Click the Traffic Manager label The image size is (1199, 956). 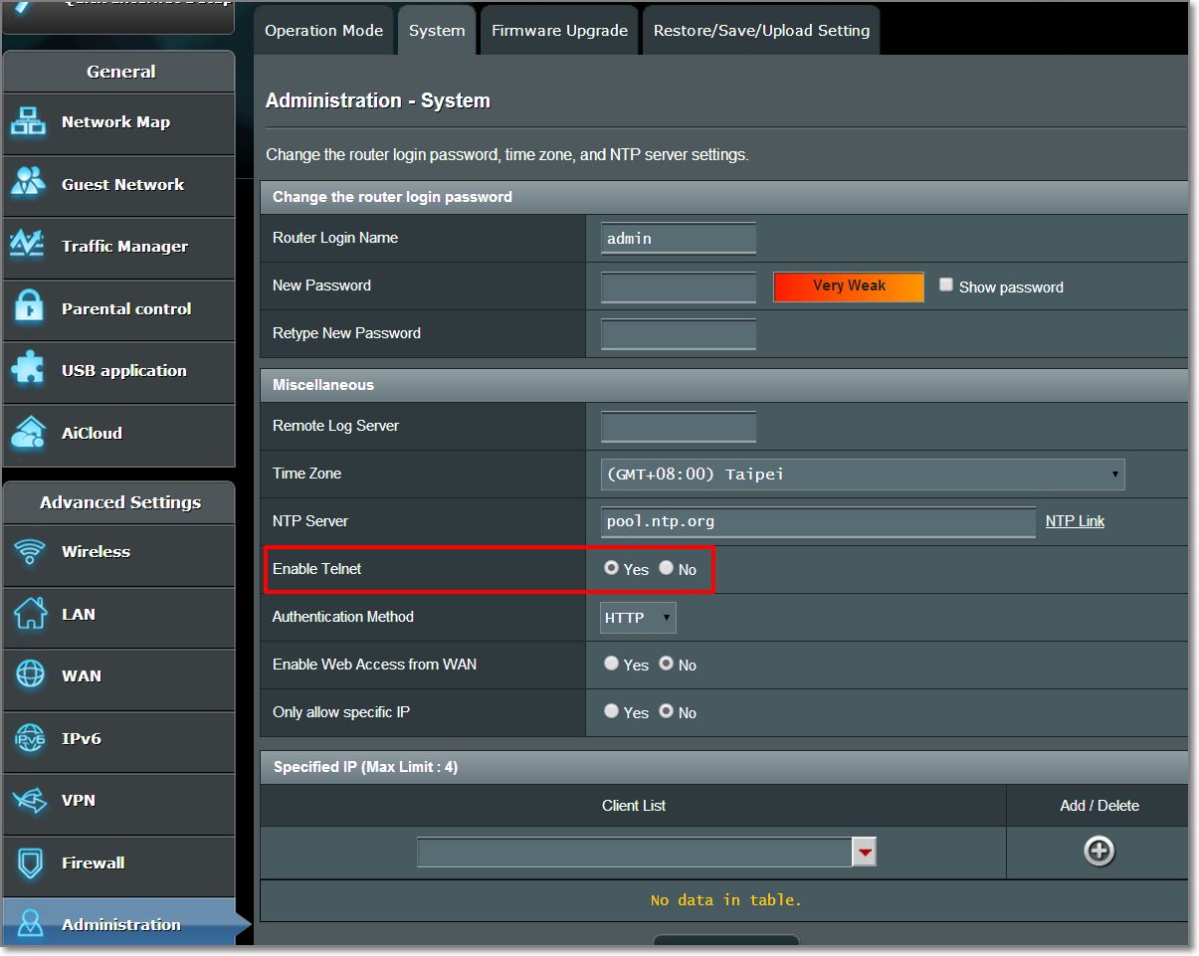(124, 247)
